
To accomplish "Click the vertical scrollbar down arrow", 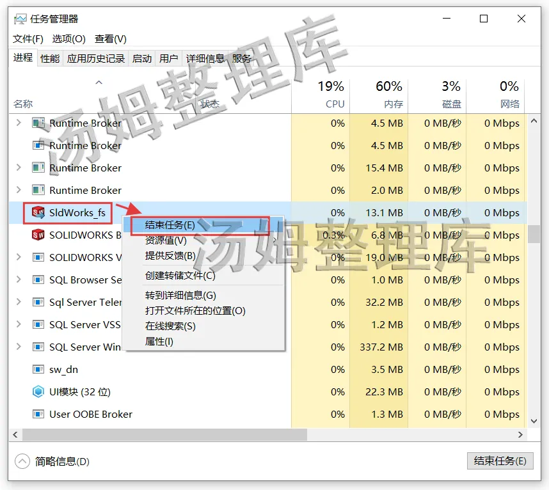I will click(x=534, y=421).
